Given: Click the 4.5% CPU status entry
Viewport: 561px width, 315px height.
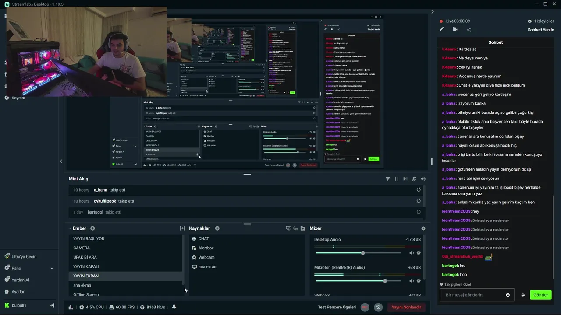Looking at the screenshot, I should [x=92, y=307].
